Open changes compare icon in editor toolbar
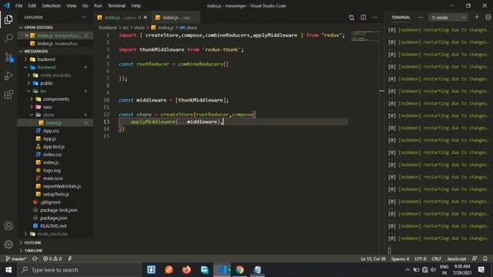Screen dimensions: 493x277 tap(351, 17)
